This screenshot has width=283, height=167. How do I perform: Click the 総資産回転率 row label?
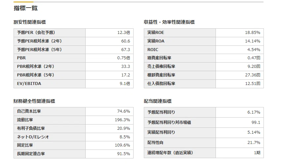(159, 58)
